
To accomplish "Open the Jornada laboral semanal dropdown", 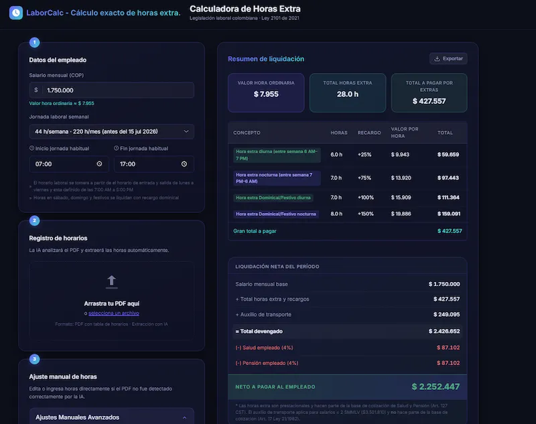I will [x=112, y=131].
